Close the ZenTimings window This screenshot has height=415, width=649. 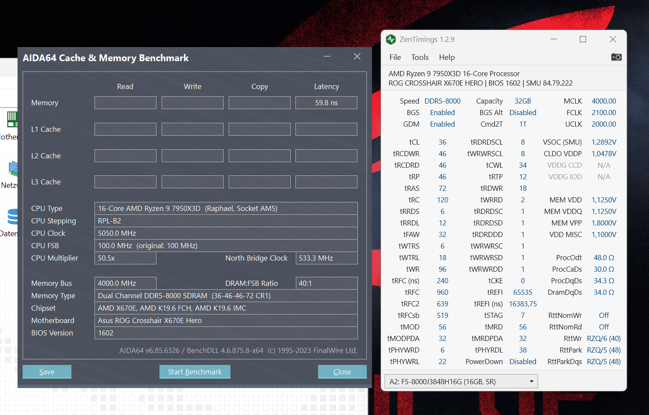coord(613,39)
